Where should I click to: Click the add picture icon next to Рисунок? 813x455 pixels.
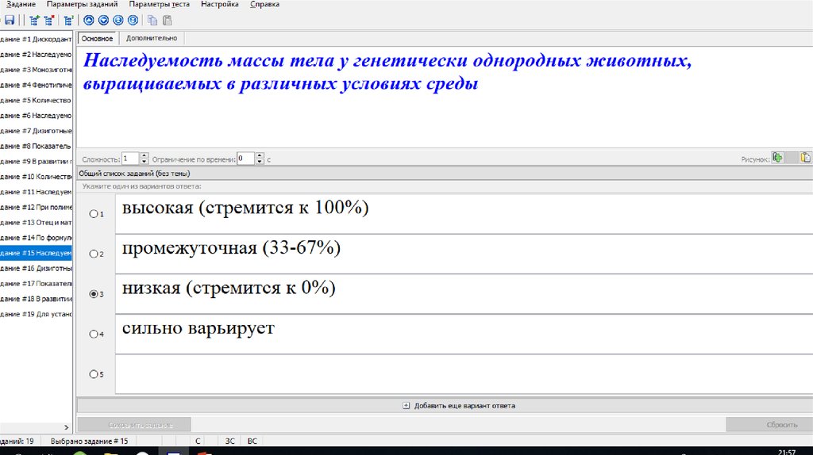(778, 158)
